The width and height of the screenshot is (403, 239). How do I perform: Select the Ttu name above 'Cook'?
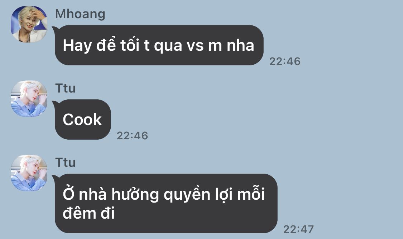65,88
